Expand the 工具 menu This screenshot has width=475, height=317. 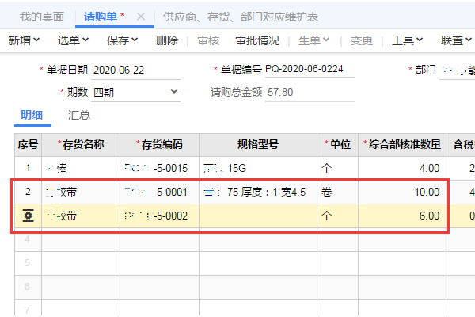(408, 40)
